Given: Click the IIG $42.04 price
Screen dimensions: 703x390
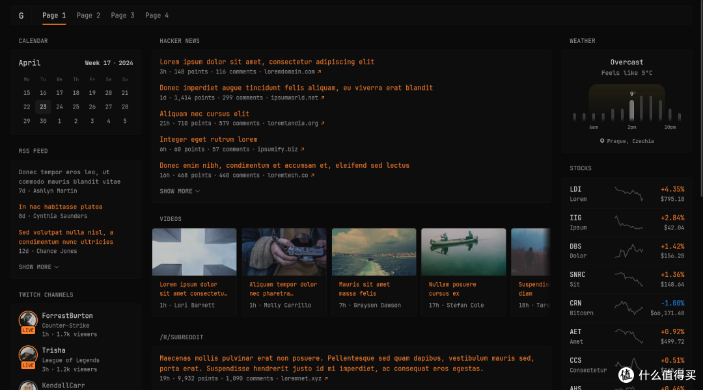Looking at the screenshot, I should (674, 227).
